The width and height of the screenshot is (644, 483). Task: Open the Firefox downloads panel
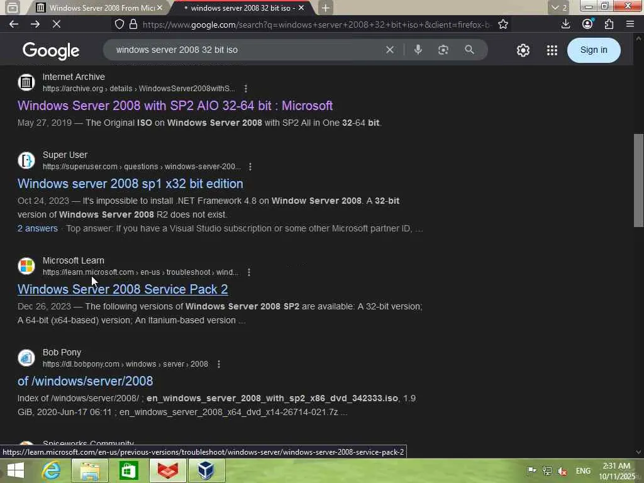pyautogui.click(x=565, y=24)
